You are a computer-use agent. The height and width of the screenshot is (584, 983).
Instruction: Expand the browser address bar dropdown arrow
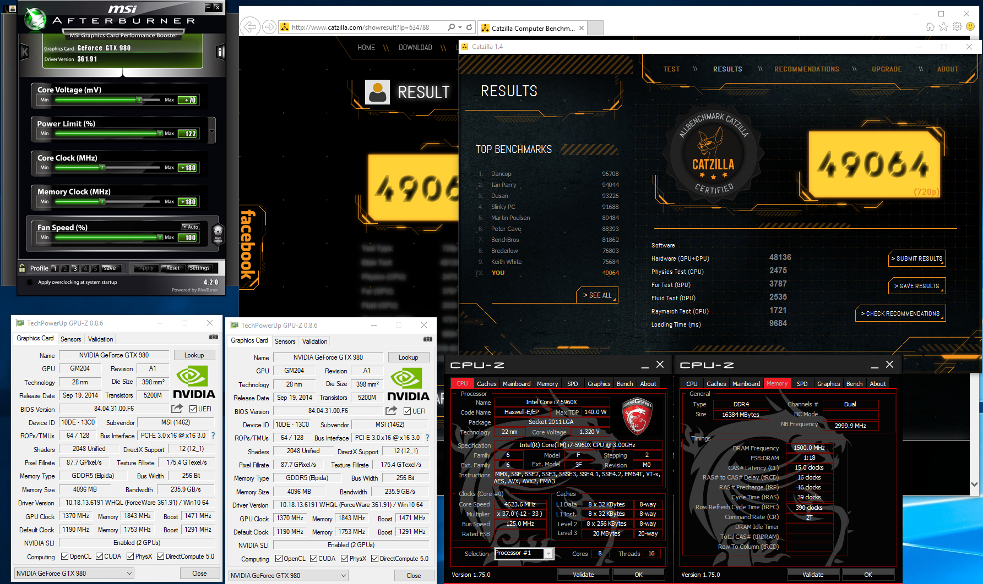pyautogui.click(x=460, y=27)
